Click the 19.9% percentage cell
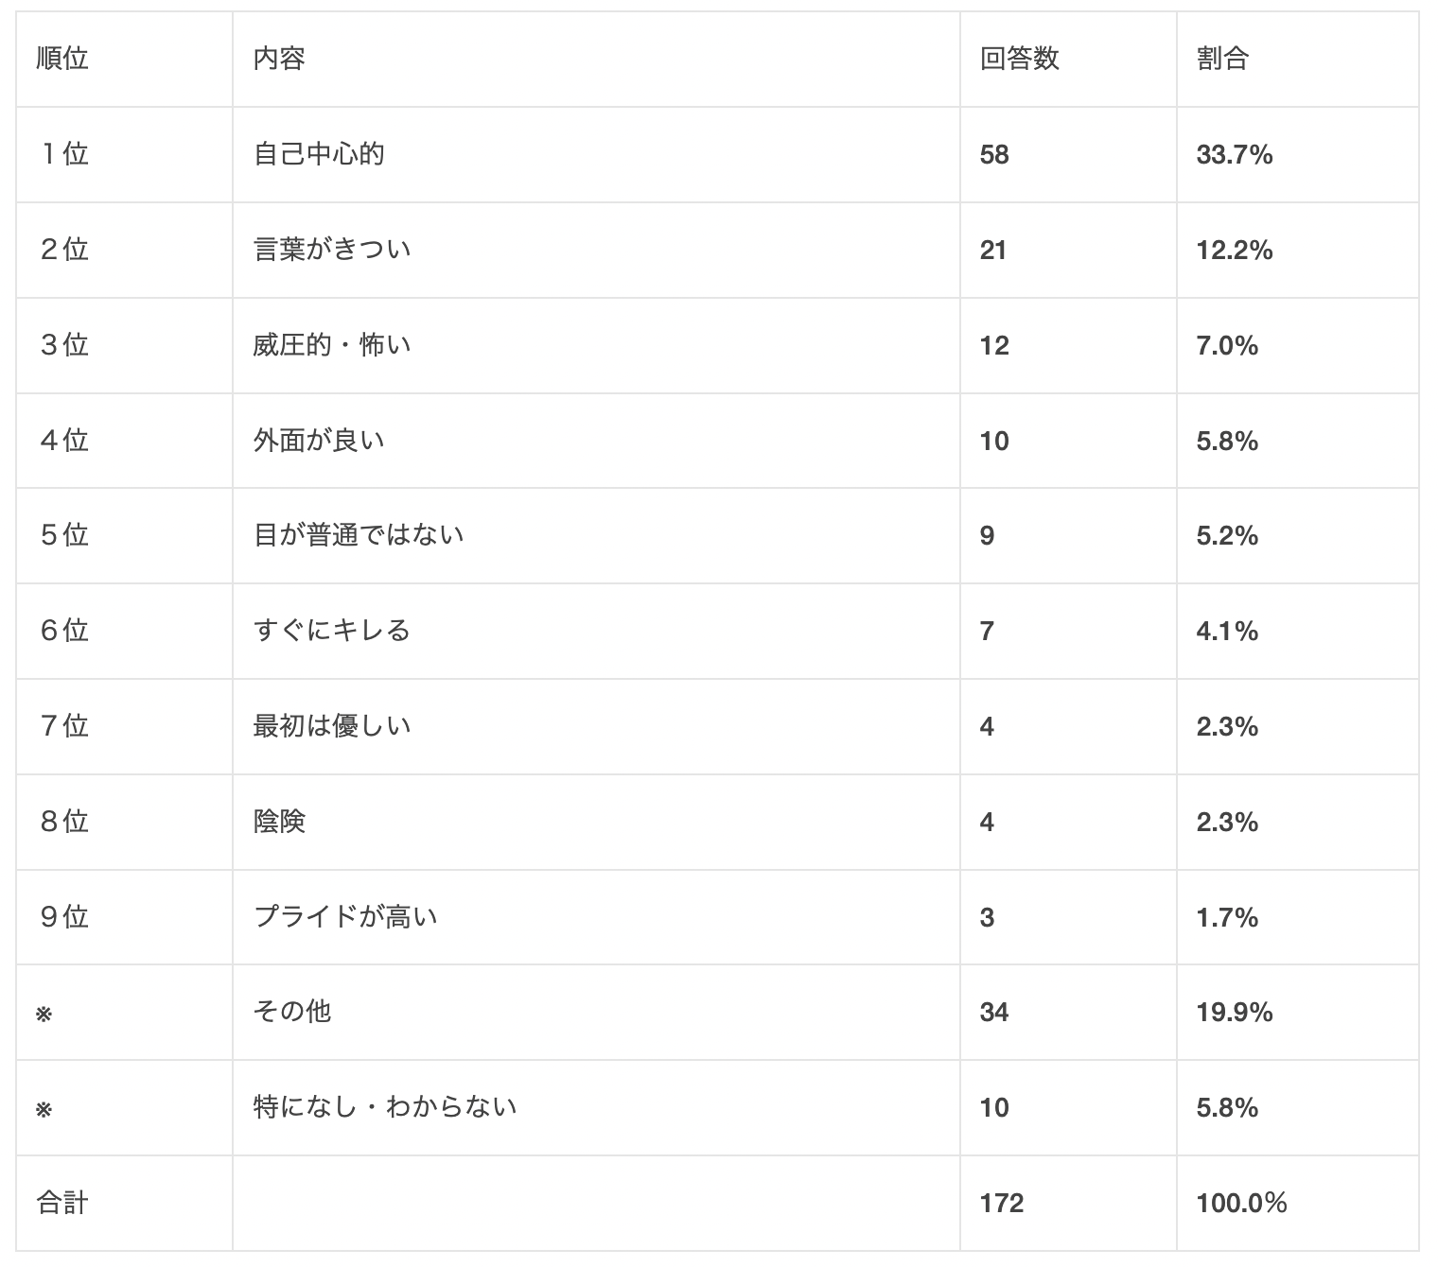1438x1267 pixels. click(x=1235, y=1012)
